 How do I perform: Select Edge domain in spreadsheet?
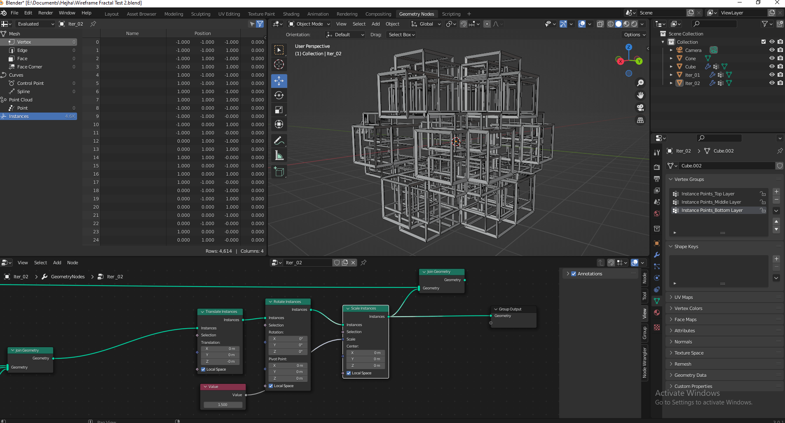click(22, 50)
